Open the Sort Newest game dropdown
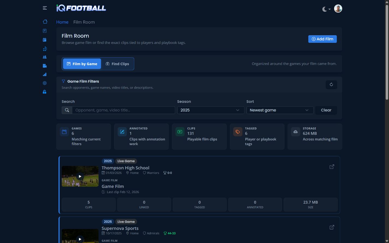This screenshot has height=243, width=389. click(280, 110)
